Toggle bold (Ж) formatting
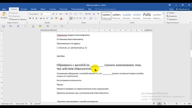Viewport: 192px width, 108px height. click(30, 18)
